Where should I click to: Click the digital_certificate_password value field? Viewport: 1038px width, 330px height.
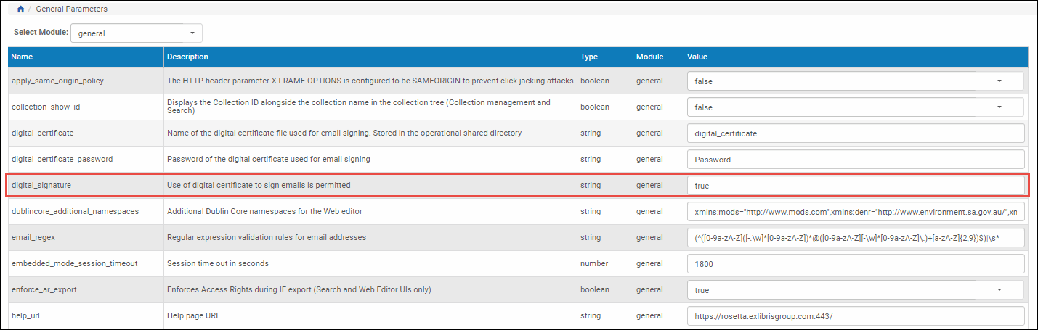[x=855, y=160]
